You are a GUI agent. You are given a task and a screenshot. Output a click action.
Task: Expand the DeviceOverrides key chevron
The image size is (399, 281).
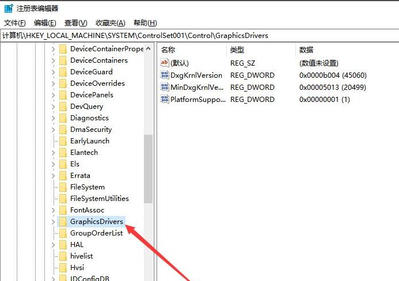(x=53, y=83)
